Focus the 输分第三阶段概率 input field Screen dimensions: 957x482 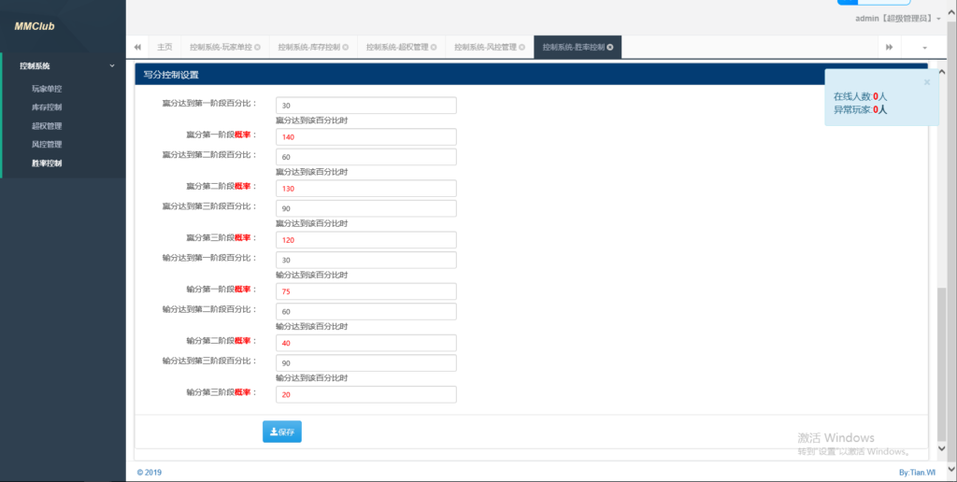pyautogui.click(x=365, y=395)
